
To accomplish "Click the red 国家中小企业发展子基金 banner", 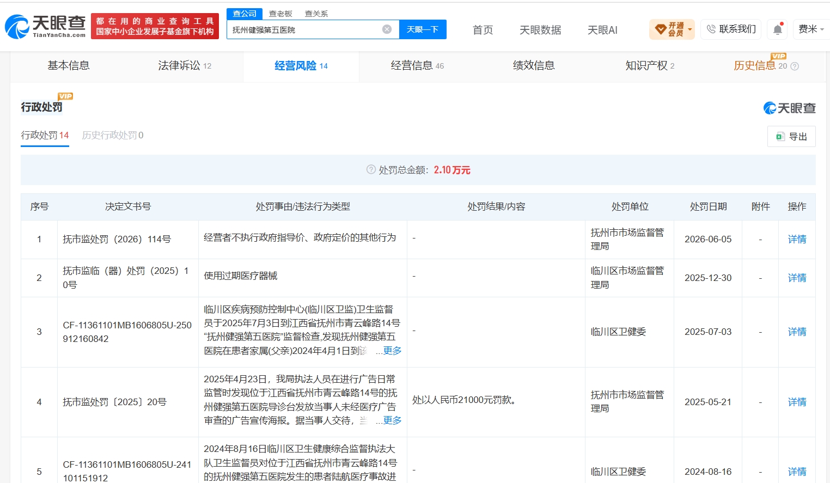I will click(x=155, y=26).
